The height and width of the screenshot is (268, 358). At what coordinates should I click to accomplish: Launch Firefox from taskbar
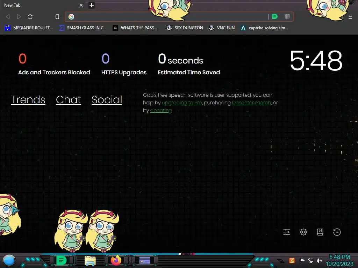coord(116,260)
